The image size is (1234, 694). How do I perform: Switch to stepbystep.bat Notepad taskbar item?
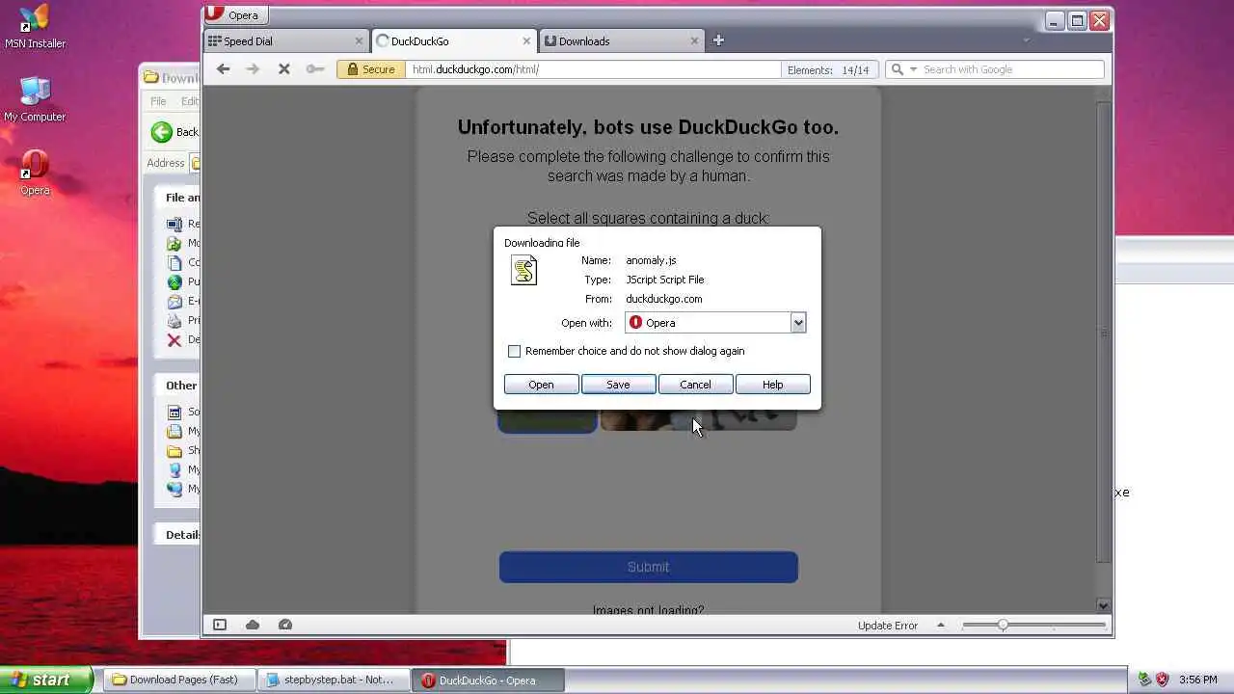tap(334, 680)
